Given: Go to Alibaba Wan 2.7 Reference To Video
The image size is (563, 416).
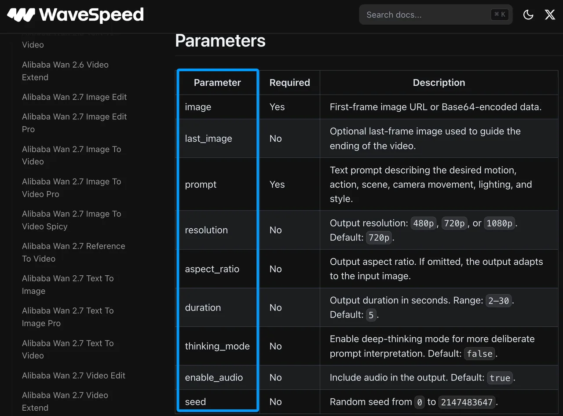Looking at the screenshot, I should point(73,252).
